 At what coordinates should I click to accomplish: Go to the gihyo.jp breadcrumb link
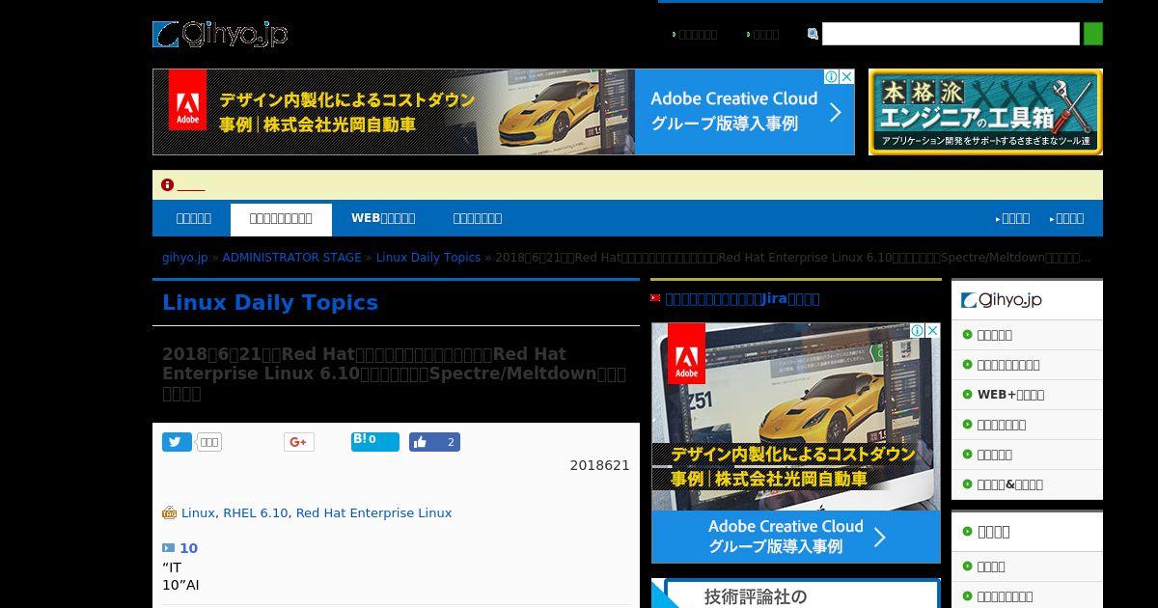pyautogui.click(x=185, y=258)
